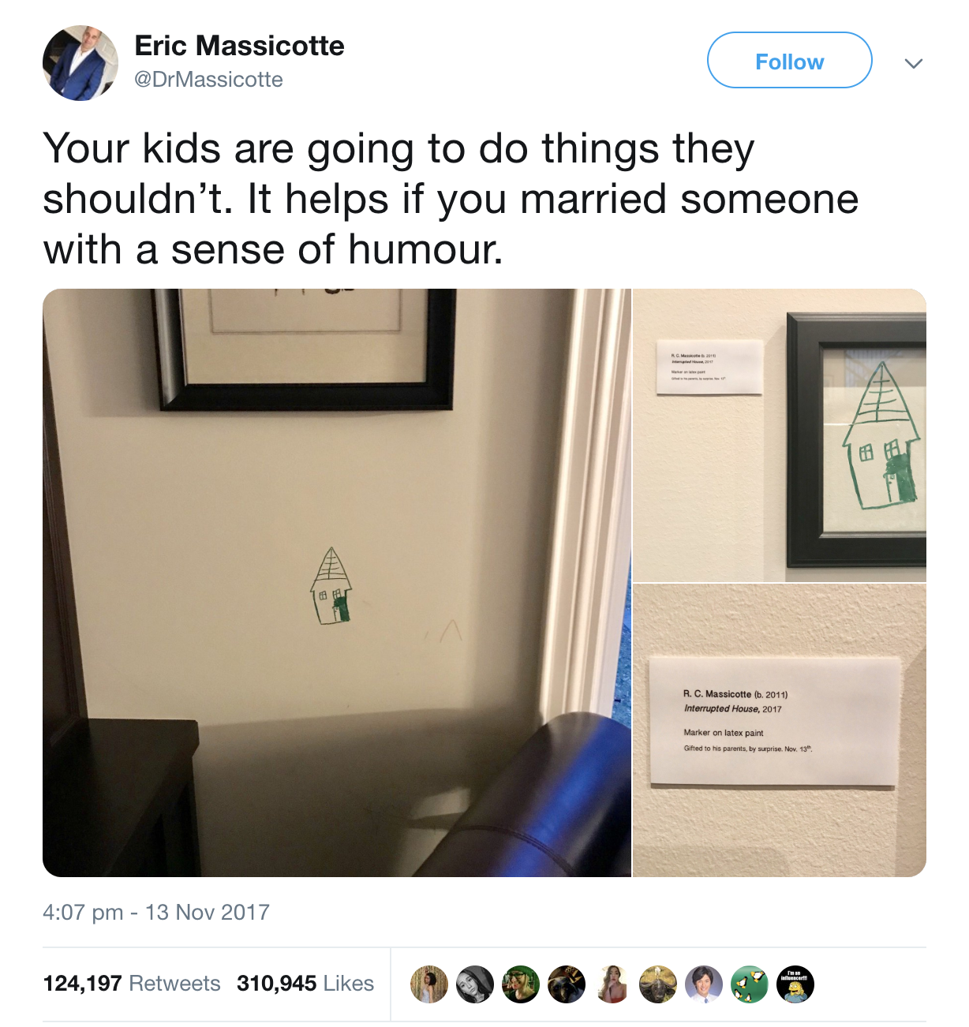The width and height of the screenshot is (969, 1027).
Task: Open the 13 Nov 2017 timestamp
Action: (156, 913)
